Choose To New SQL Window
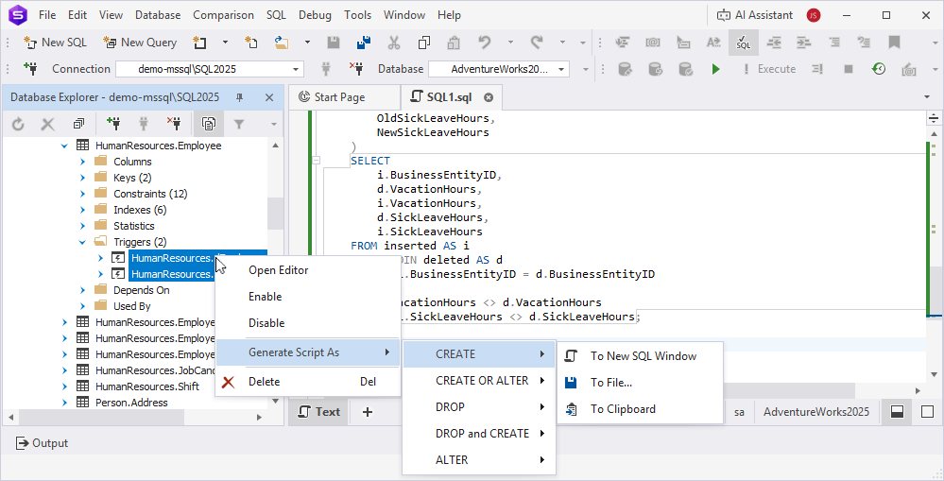944x481 pixels. (x=640, y=355)
